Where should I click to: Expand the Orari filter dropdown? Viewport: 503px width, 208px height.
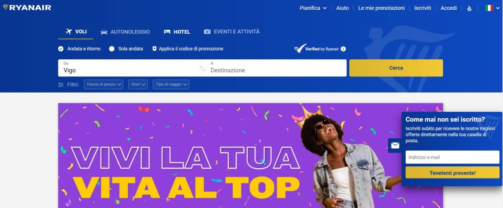tap(138, 84)
